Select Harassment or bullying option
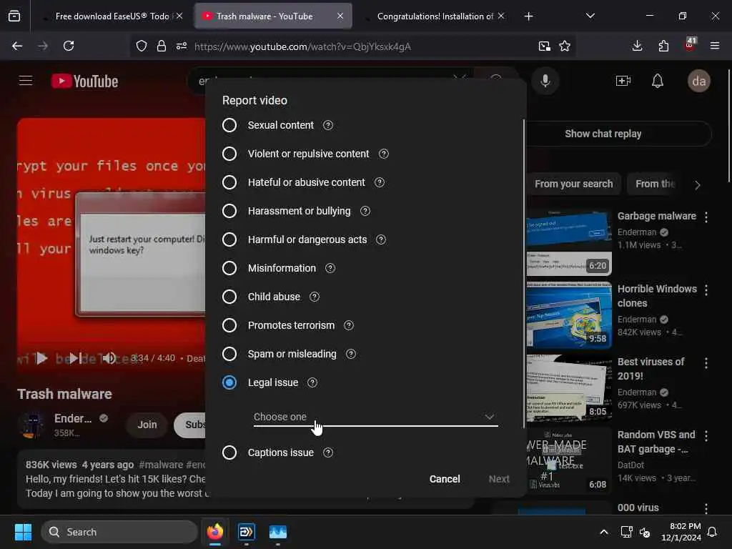Viewport: 732px width, 549px height. [229, 211]
